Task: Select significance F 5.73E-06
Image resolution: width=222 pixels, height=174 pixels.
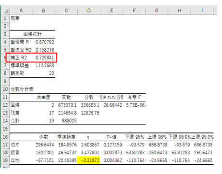Action: click(x=135, y=105)
